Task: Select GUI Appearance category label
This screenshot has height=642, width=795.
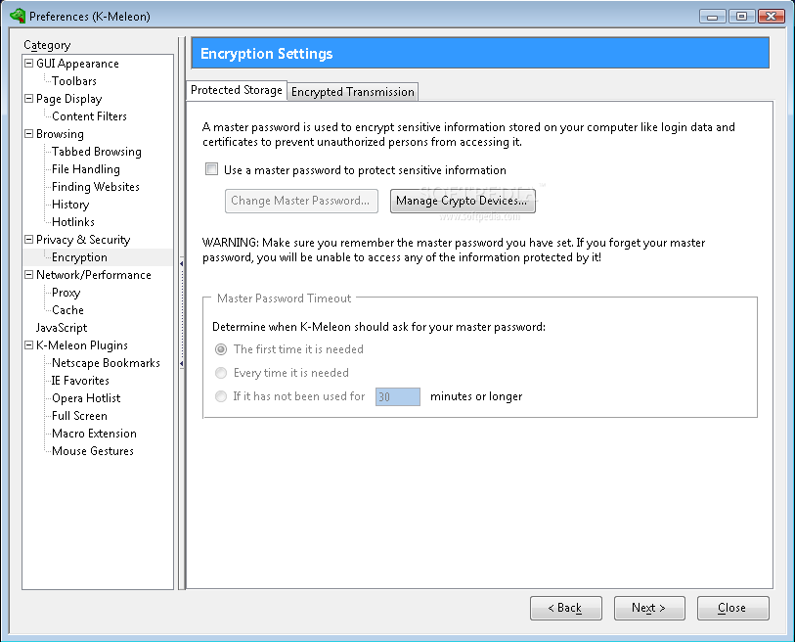Action: [77, 64]
